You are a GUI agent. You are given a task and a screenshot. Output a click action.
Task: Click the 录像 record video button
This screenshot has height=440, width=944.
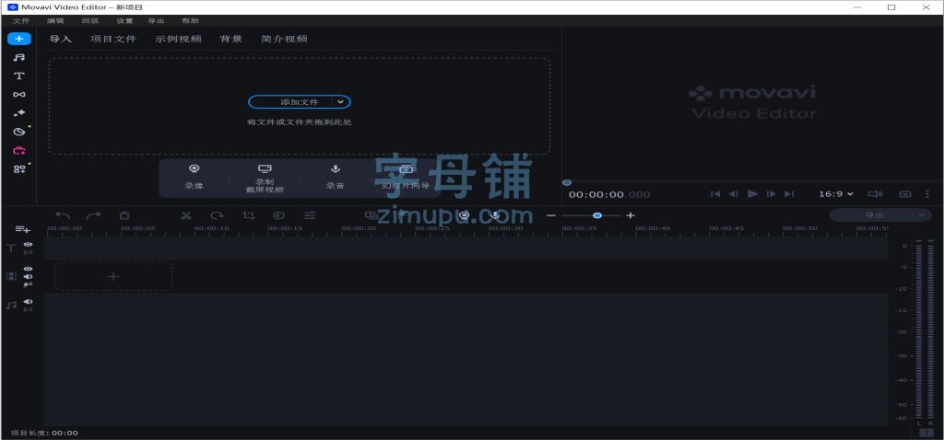(x=194, y=178)
